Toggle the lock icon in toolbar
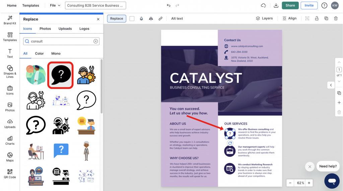343x191 pixels. [x=317, y=18]
